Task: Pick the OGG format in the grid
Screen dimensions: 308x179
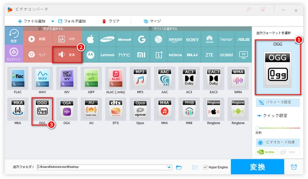Action: (42, 109)
